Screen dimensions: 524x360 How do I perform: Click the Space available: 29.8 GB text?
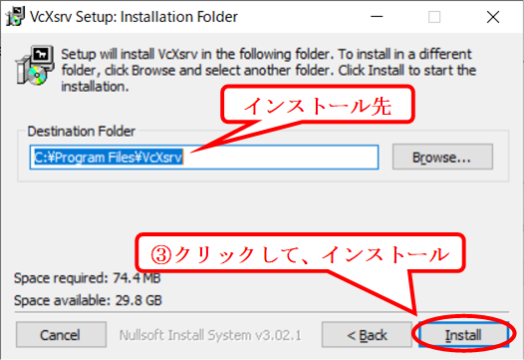click(x=88, y=300)
